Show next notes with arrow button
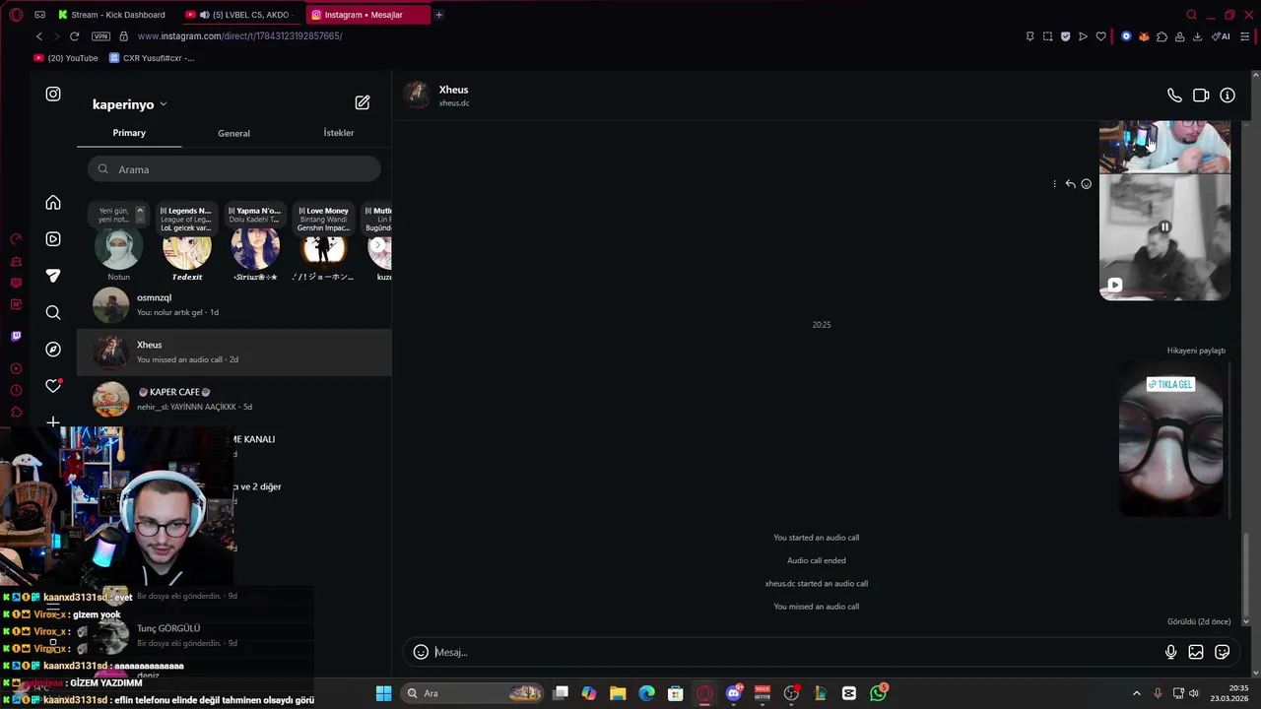1261x709 pixels. (377, 245)
